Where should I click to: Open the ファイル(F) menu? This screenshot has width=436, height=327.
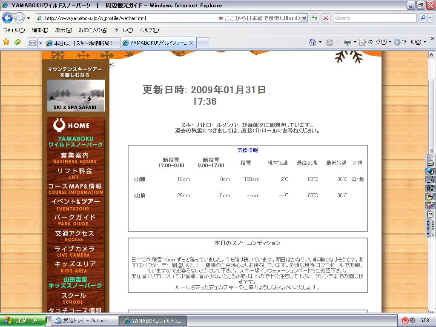[14, 30]
